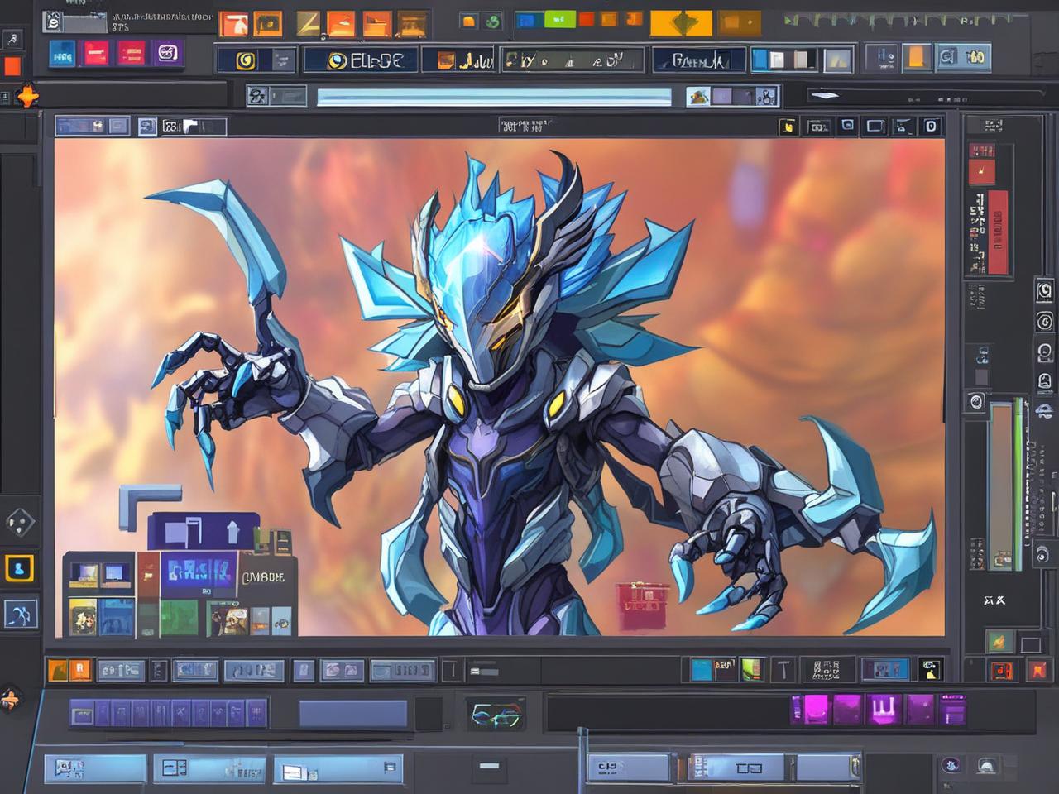Image resolution: width=1059 pixels, height=794 pixels.
Task: Click the yellow hand icon above canvas
Action: [788, 127]
